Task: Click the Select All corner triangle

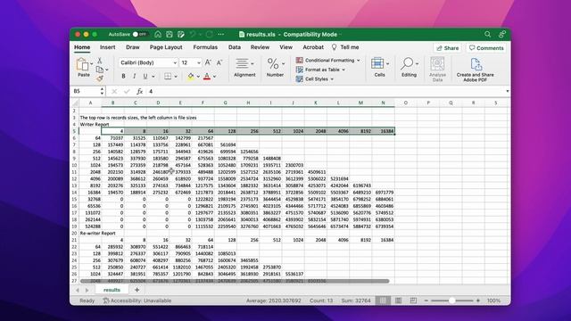Action: [75, 103]
